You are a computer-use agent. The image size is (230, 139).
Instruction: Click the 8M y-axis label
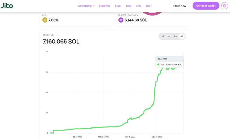coord(47,52)
